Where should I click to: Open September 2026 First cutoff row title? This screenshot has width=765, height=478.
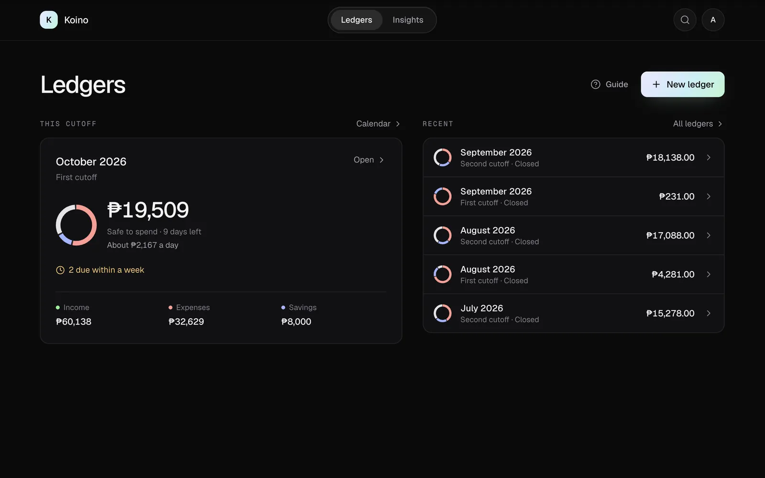point(496,191)
